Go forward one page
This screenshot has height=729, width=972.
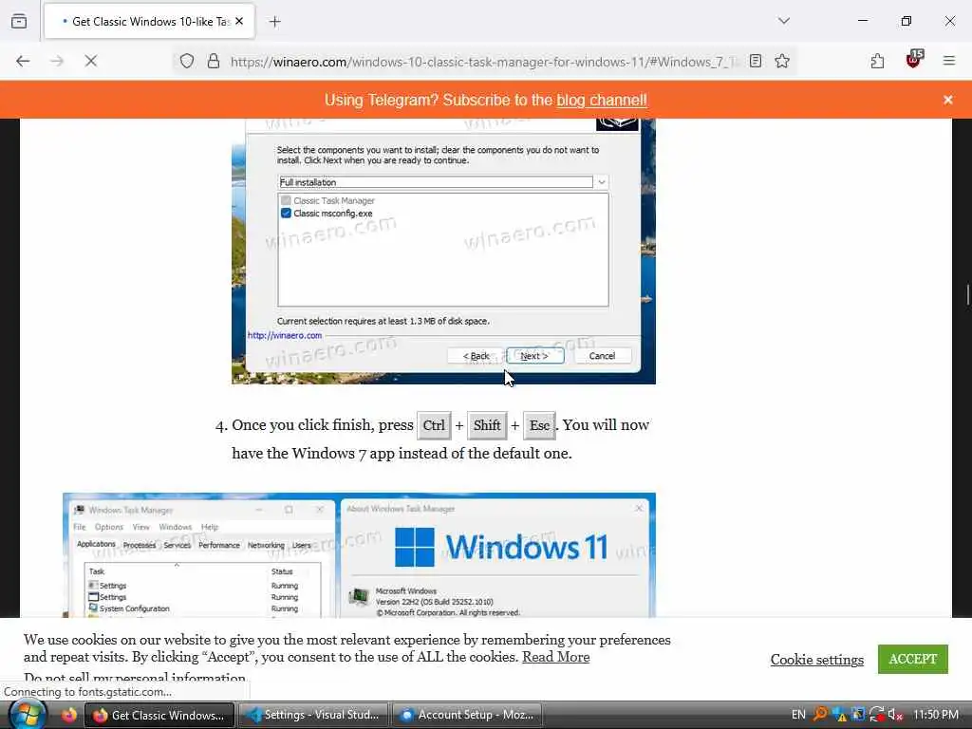pyautogui.click(x=56, y=61)
